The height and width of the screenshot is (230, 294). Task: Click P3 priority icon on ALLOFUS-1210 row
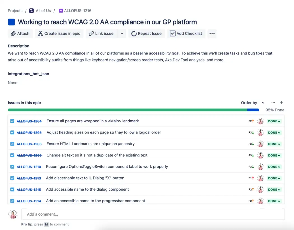click(x=251, y=167)
